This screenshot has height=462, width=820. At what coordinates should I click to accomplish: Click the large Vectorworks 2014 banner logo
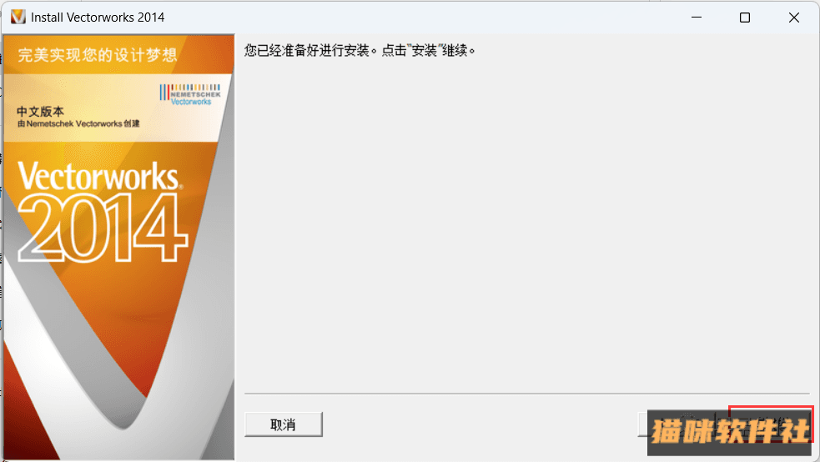(102, 211)
